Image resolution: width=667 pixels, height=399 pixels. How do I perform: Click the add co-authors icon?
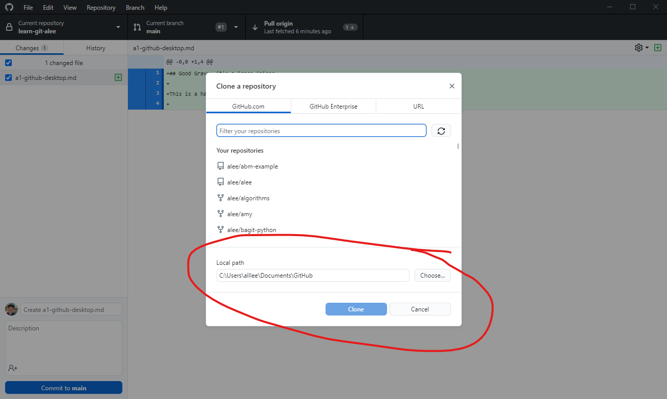point(13,368)
